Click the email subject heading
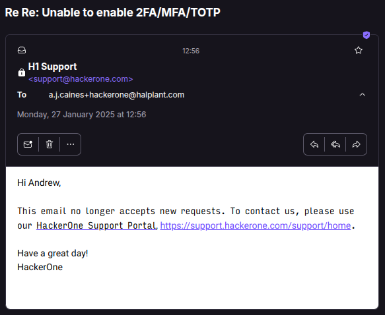The image size is (385, 315). (x=113, y=13)
